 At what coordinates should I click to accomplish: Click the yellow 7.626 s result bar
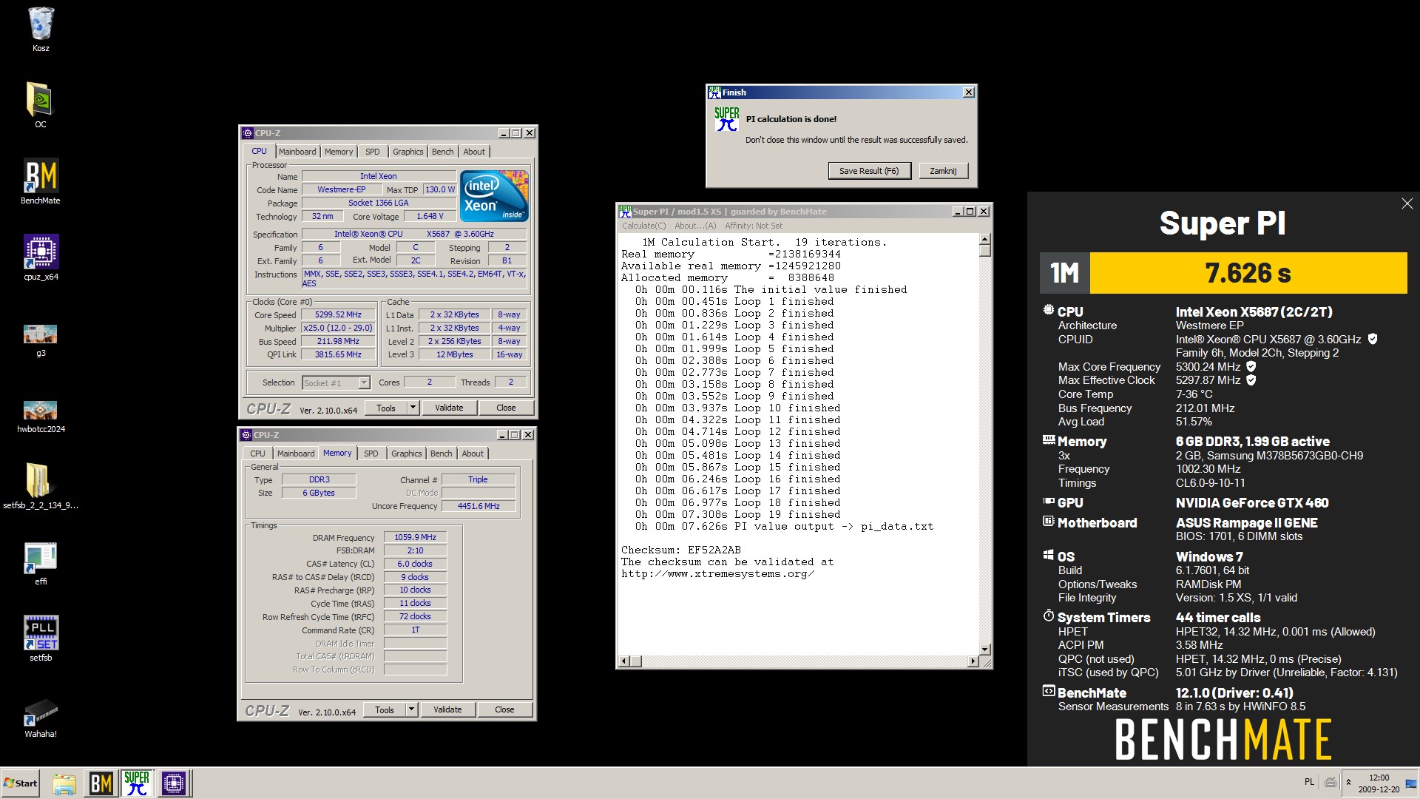tap(1248, 273)
